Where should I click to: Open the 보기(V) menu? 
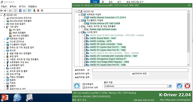tap(22, 6)
